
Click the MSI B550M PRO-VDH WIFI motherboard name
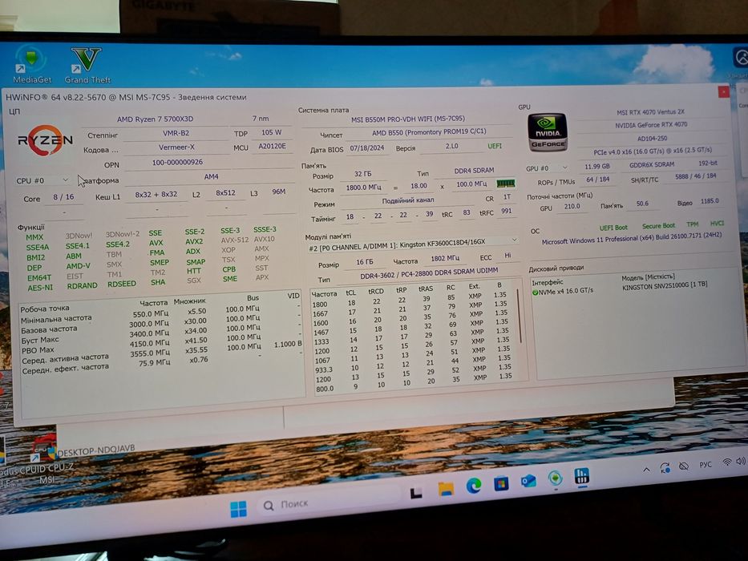point(408,119)
